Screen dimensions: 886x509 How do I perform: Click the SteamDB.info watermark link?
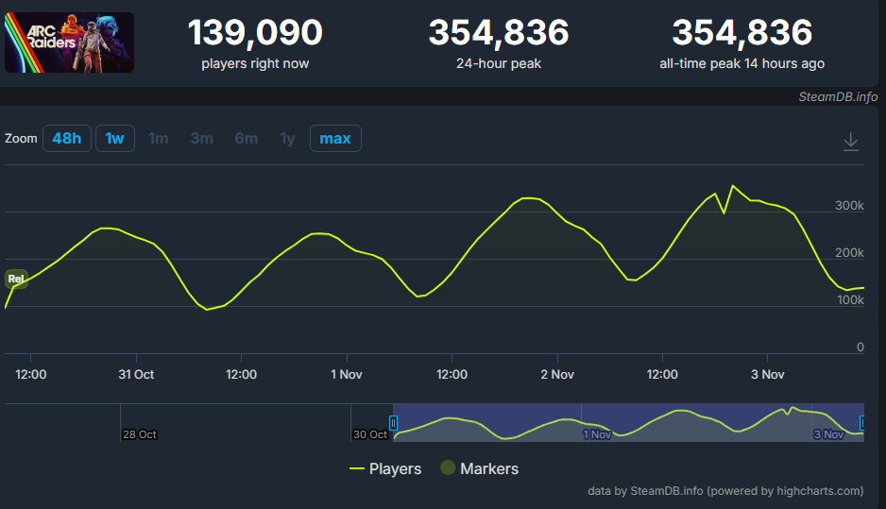[x=837, y=96]
